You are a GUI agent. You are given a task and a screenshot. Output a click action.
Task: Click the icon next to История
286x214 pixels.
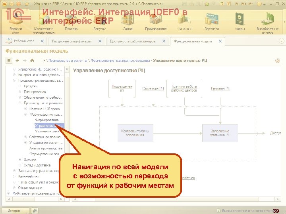coord(35,211)
